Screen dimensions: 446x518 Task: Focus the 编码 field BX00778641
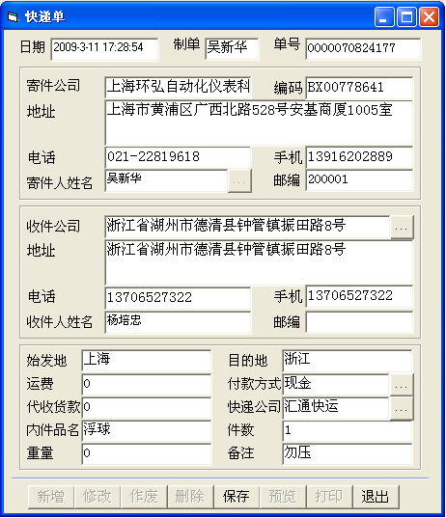click(x=359, y=88)
